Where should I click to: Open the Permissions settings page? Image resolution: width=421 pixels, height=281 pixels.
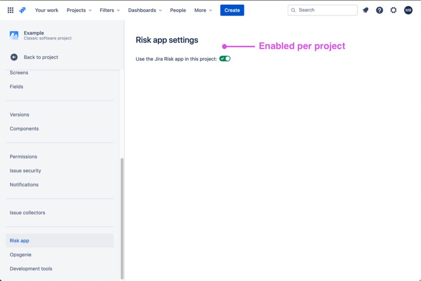(x=24, y=156)
